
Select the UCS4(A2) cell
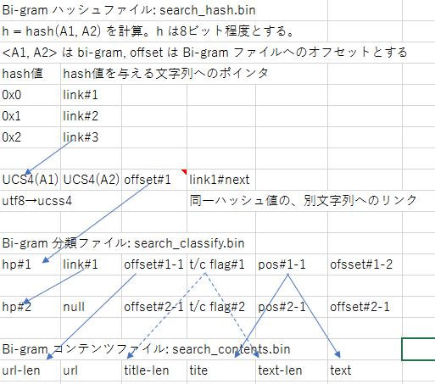pos(91,180)
